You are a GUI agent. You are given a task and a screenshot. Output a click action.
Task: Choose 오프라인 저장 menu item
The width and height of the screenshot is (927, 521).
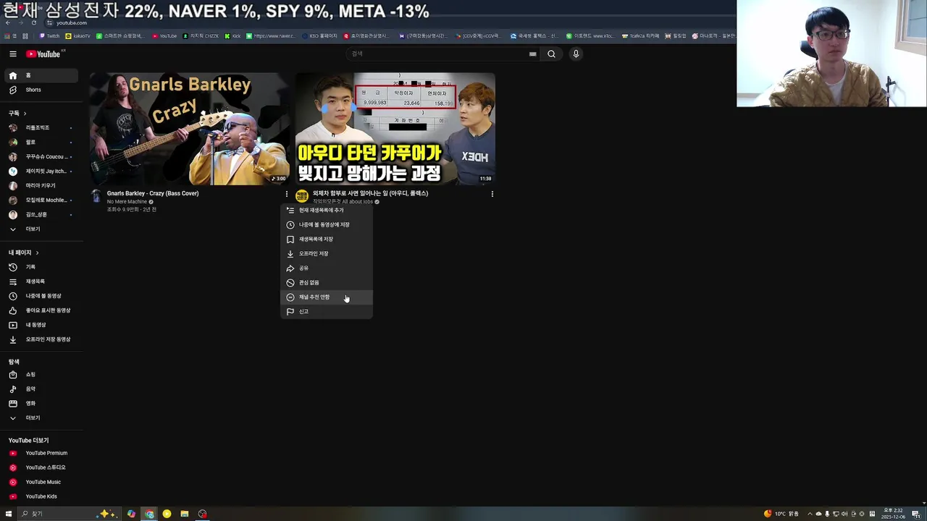click(327, 253)
